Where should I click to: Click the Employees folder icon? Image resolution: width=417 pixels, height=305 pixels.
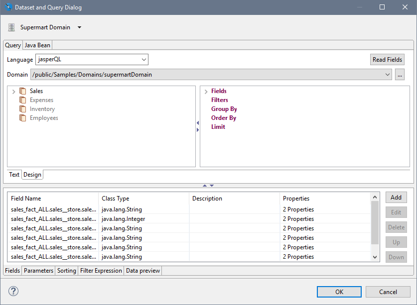[x=23, y=118]
